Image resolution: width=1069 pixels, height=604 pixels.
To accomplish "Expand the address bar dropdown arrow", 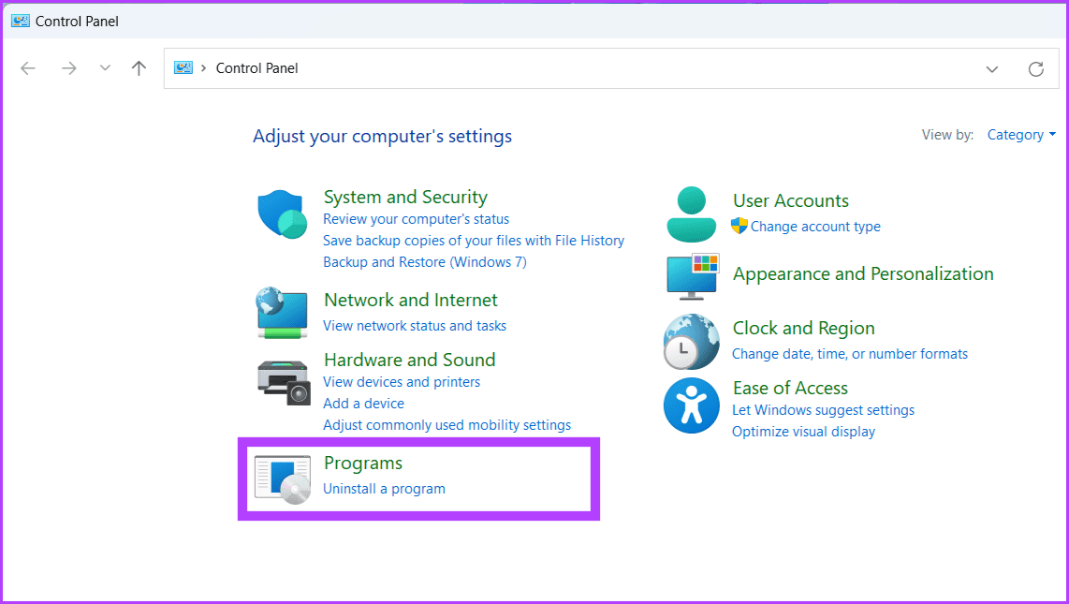I will [991, 67].
